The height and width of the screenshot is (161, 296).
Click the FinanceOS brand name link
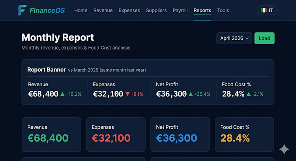[47, 10]
